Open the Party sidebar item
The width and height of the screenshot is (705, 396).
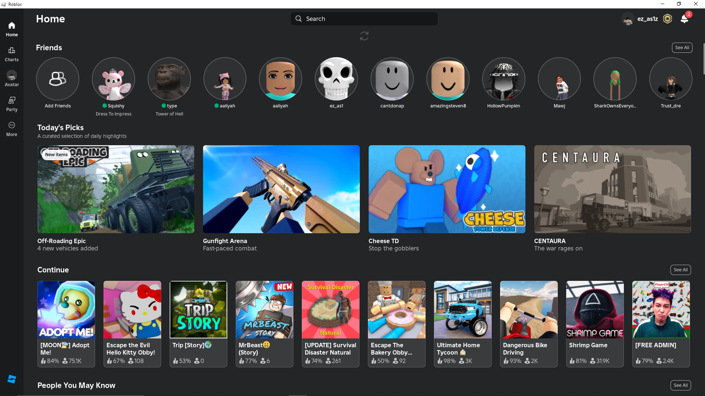click(x=12, y=104)
